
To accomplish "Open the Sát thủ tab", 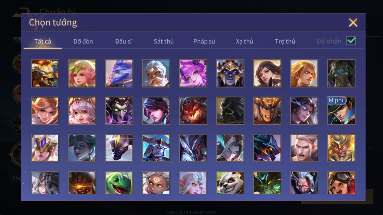I will pos(163,41).
